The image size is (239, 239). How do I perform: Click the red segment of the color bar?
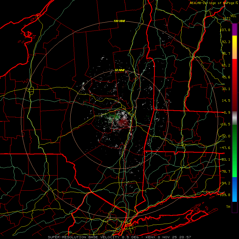tap(234, 85)
